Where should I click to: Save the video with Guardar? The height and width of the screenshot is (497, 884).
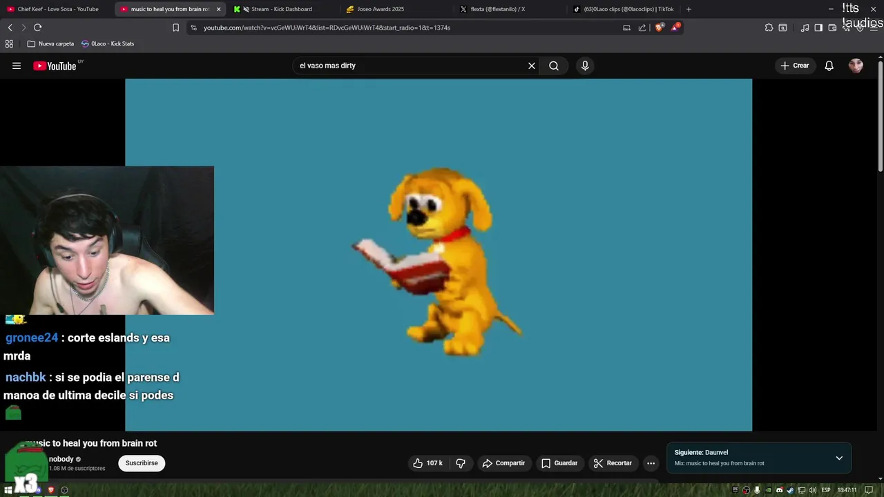pos(559,463)
